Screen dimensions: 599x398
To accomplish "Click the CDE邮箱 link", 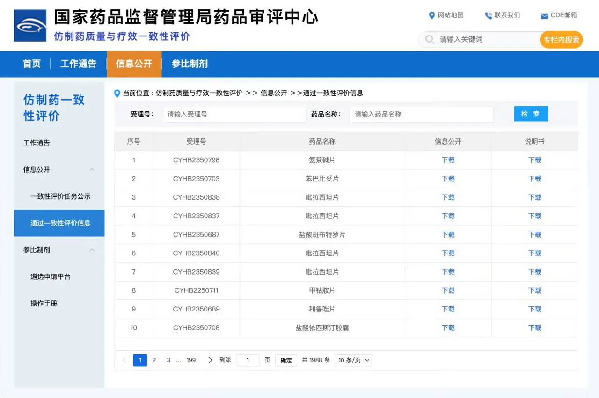I will point(564,15).
